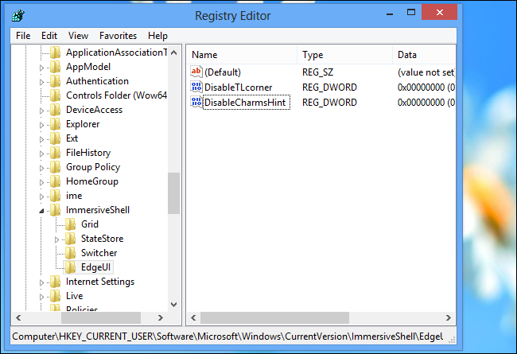The height and width of the screenshot is (354, 517).
Task: Click the (Default) string value icon
Action: (196, 72)
